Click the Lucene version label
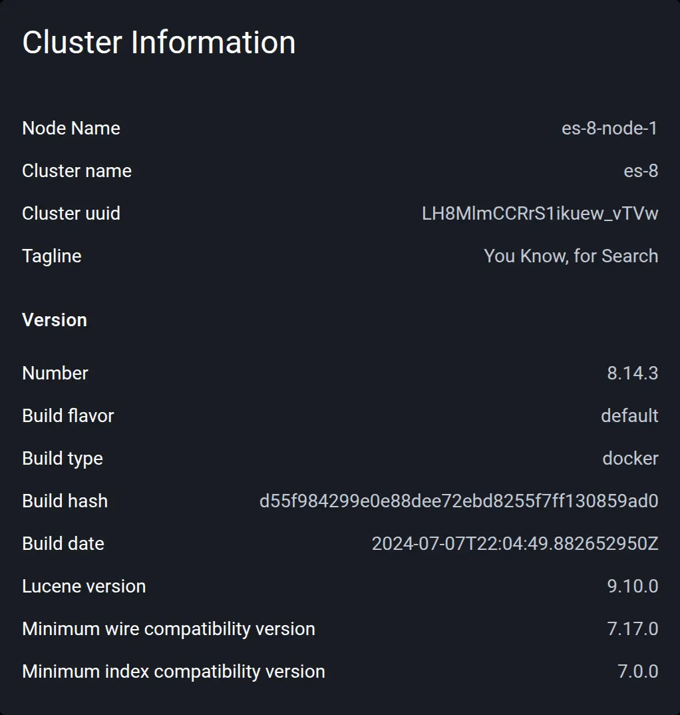Screen dimensions: 680x715 (x=84, y=587)
